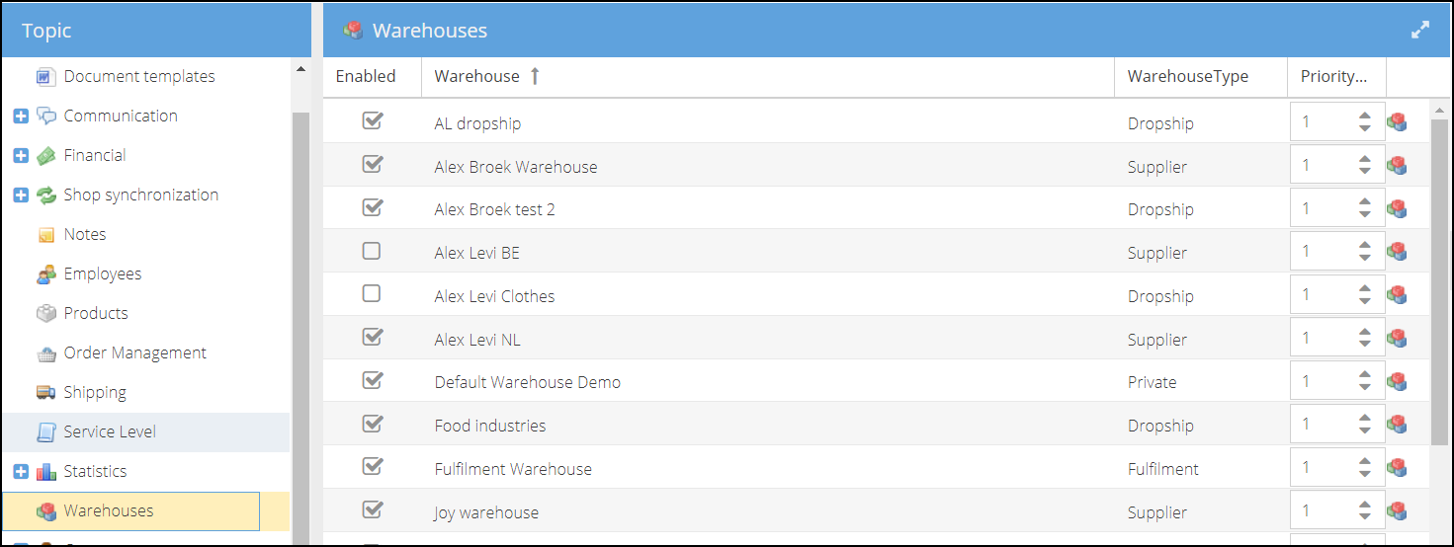This screenshot has height=547, width=1454.
Task: Click the WarehouseType column header
Action: point(1187,77)
